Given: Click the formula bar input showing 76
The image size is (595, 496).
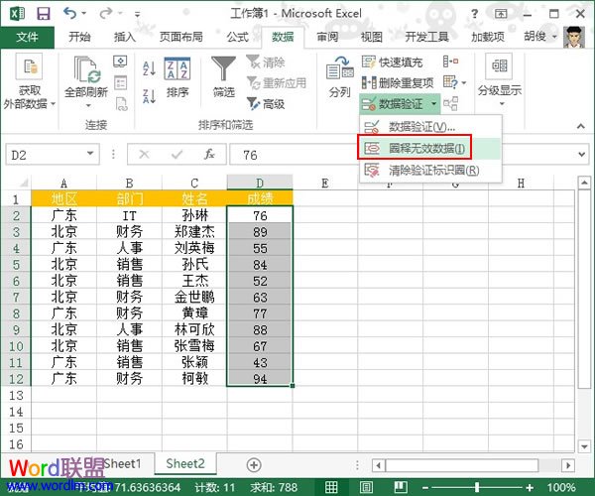Looking at the screenshot, I should click(x=293, y=154).
